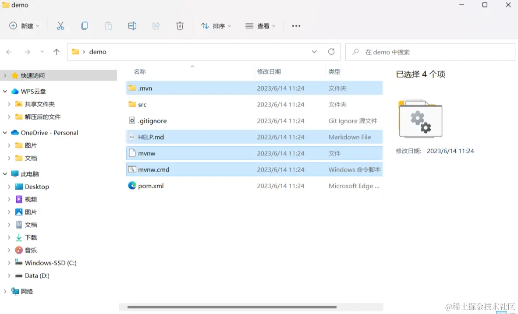Click the Quick access star icon
This screenshot has height=314, width=518.
pyautogui.click(x=15, y=76)
